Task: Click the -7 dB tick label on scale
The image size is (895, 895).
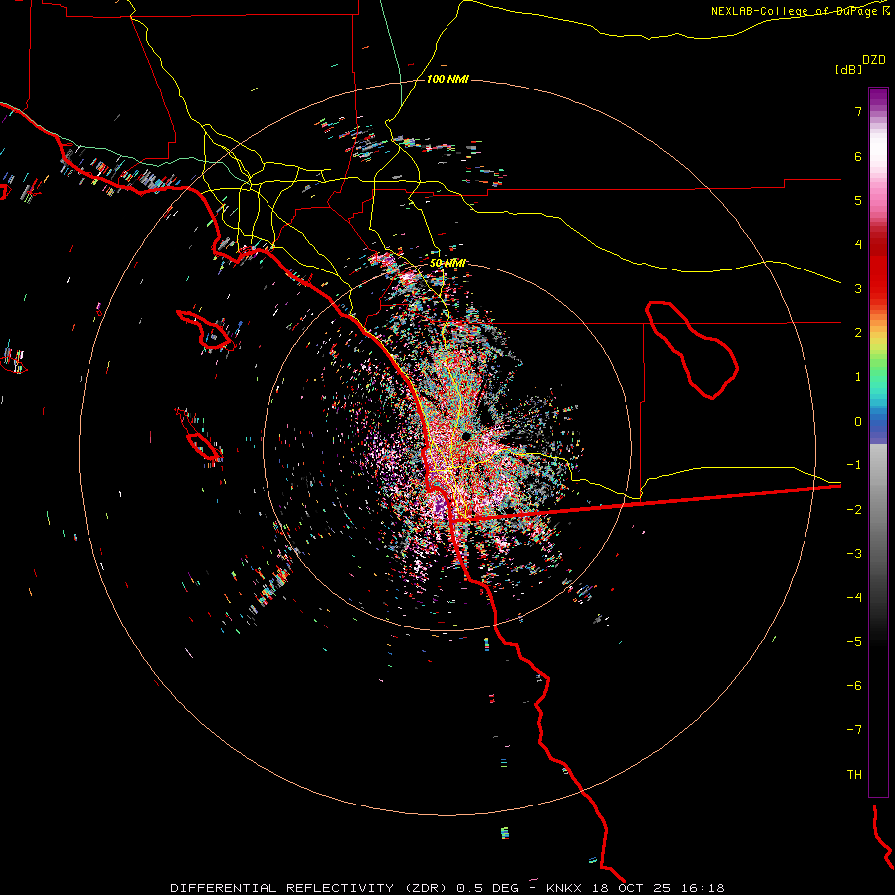Action: (x=854, y=730)
